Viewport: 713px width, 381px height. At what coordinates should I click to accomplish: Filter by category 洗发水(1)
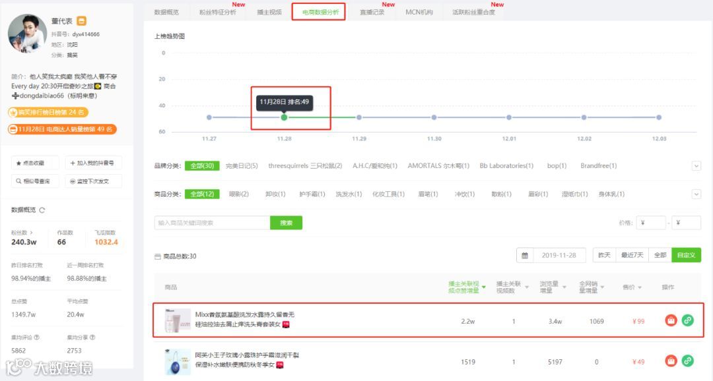point(349,194)
